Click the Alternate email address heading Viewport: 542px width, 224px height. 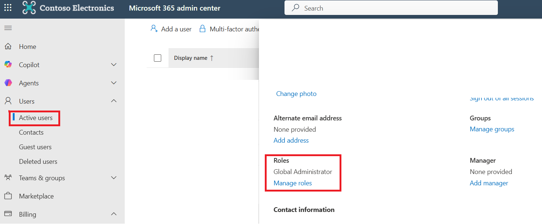[x=308, y=118]
